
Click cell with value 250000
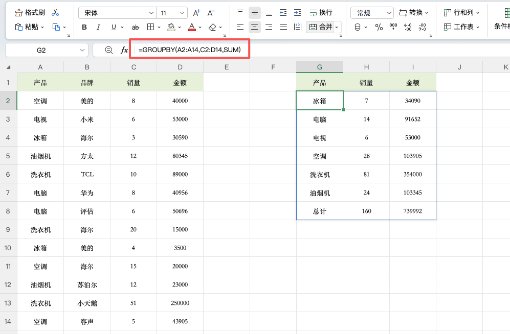180,303
